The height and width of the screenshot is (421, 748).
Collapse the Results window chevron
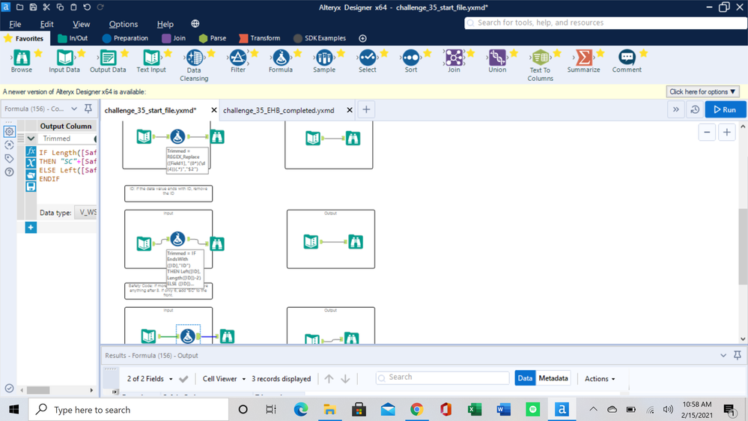(723, 355)
